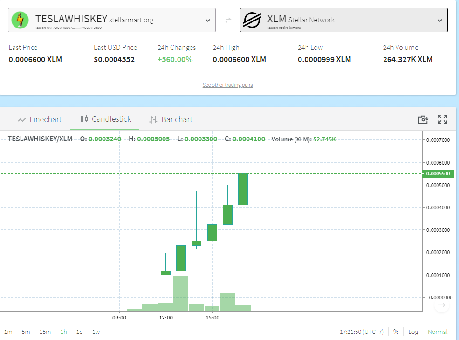459x340 pixels.
Task: Click the 0.0001000 price axis label
Action: [438, 275]
